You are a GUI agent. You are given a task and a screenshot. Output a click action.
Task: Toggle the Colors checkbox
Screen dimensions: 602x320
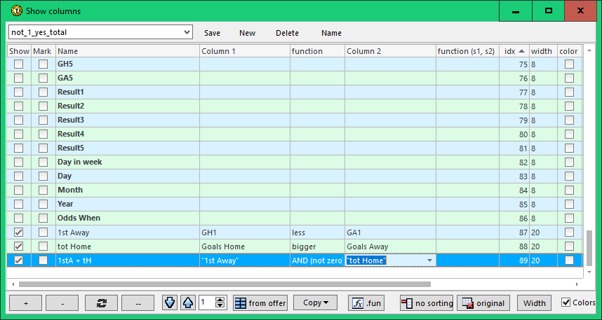[566, 302]
